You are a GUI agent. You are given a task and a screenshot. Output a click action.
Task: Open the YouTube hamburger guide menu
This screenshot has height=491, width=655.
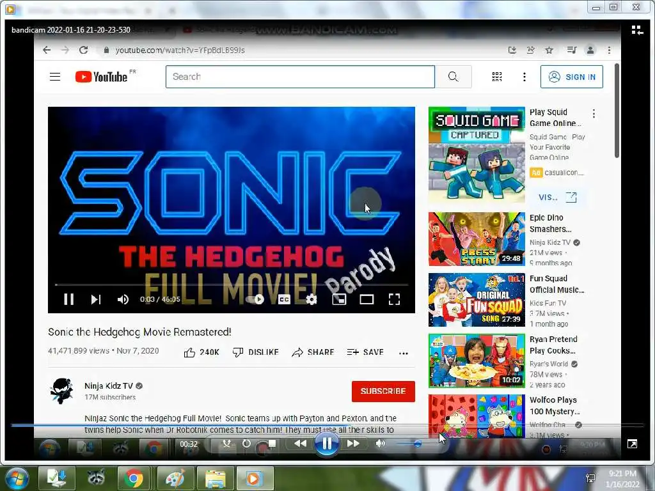[55, 77]
